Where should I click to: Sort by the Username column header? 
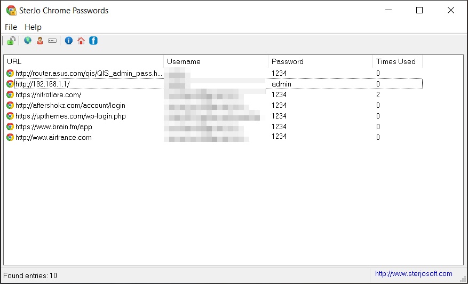[216, 61]
